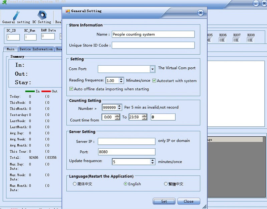Click the Reading frequence 1.00 field
This screenshot has width=267, height=209.
(112, 80)
